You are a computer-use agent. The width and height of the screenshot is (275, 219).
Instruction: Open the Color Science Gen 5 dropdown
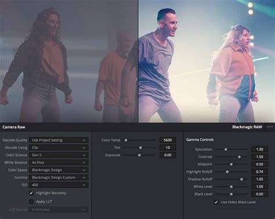[x=59, y=155]
